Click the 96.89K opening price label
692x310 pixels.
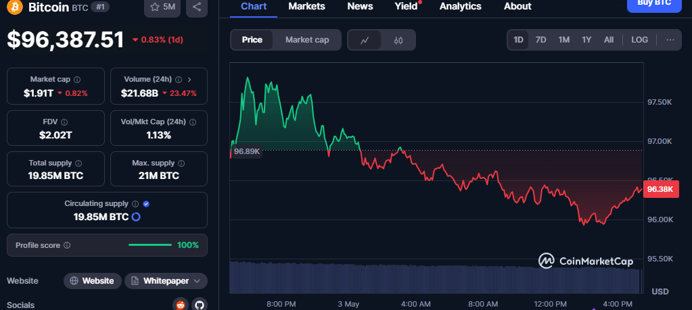(247, 151)
